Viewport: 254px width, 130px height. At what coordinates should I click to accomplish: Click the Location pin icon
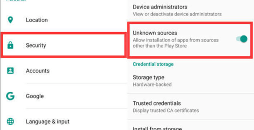10,20
